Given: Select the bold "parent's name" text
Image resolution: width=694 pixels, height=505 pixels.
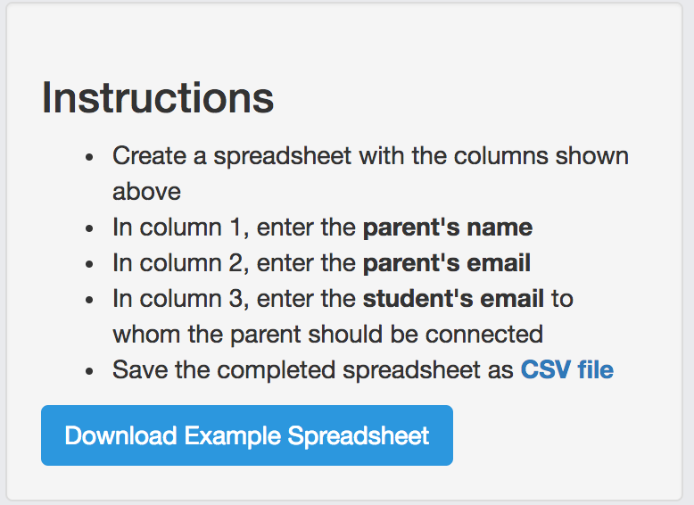Looking at the screenshot, I should coord(447,228).
